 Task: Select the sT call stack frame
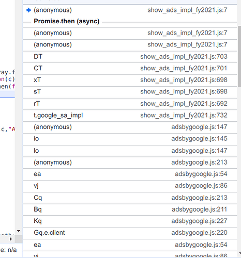pyautogui.click(x=130, y=92)
